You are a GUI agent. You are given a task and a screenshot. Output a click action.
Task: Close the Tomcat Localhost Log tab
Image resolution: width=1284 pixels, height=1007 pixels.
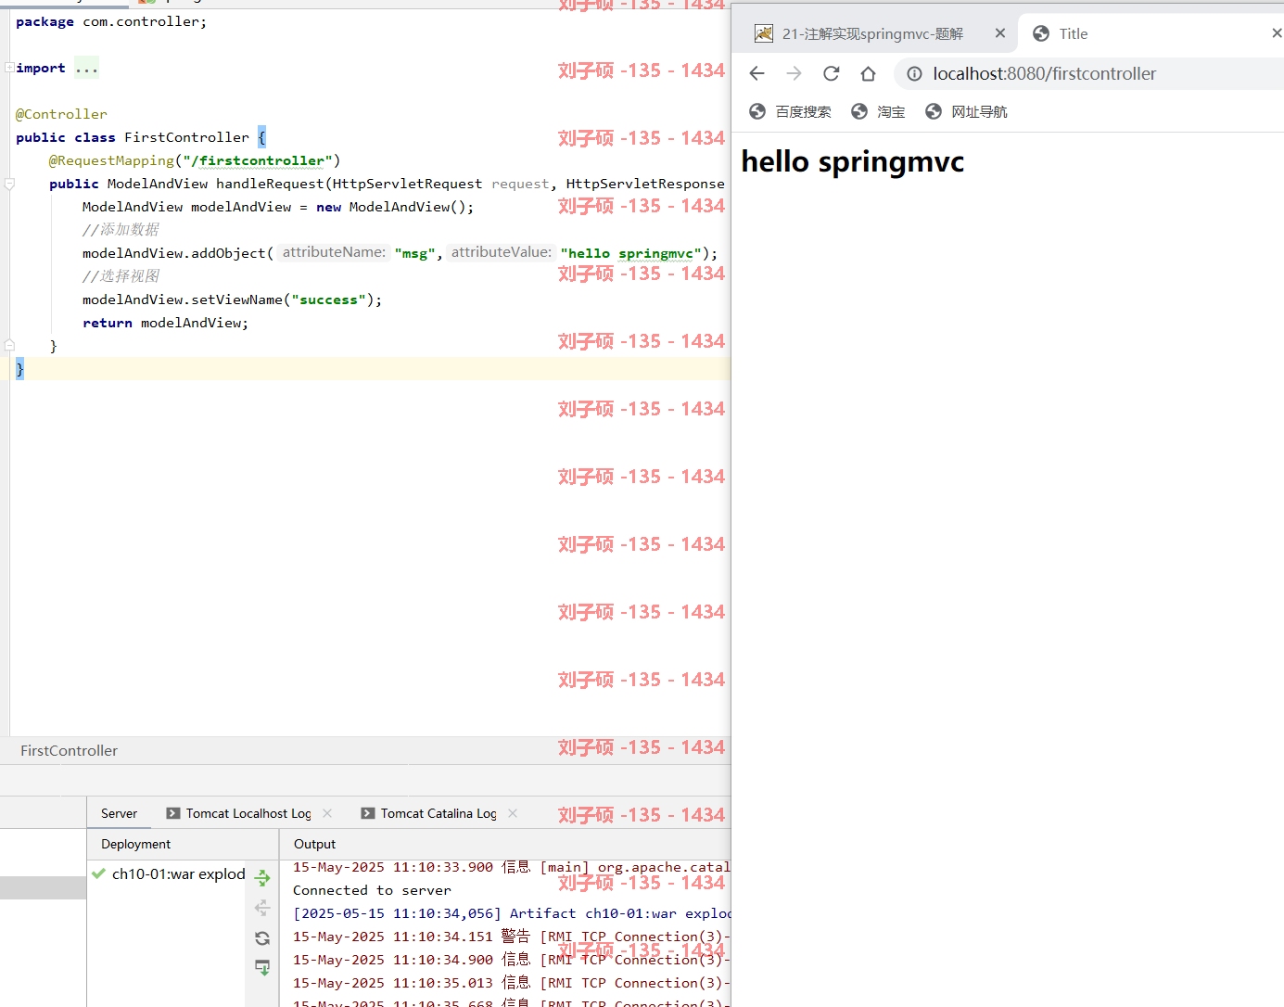click(327, 813)
